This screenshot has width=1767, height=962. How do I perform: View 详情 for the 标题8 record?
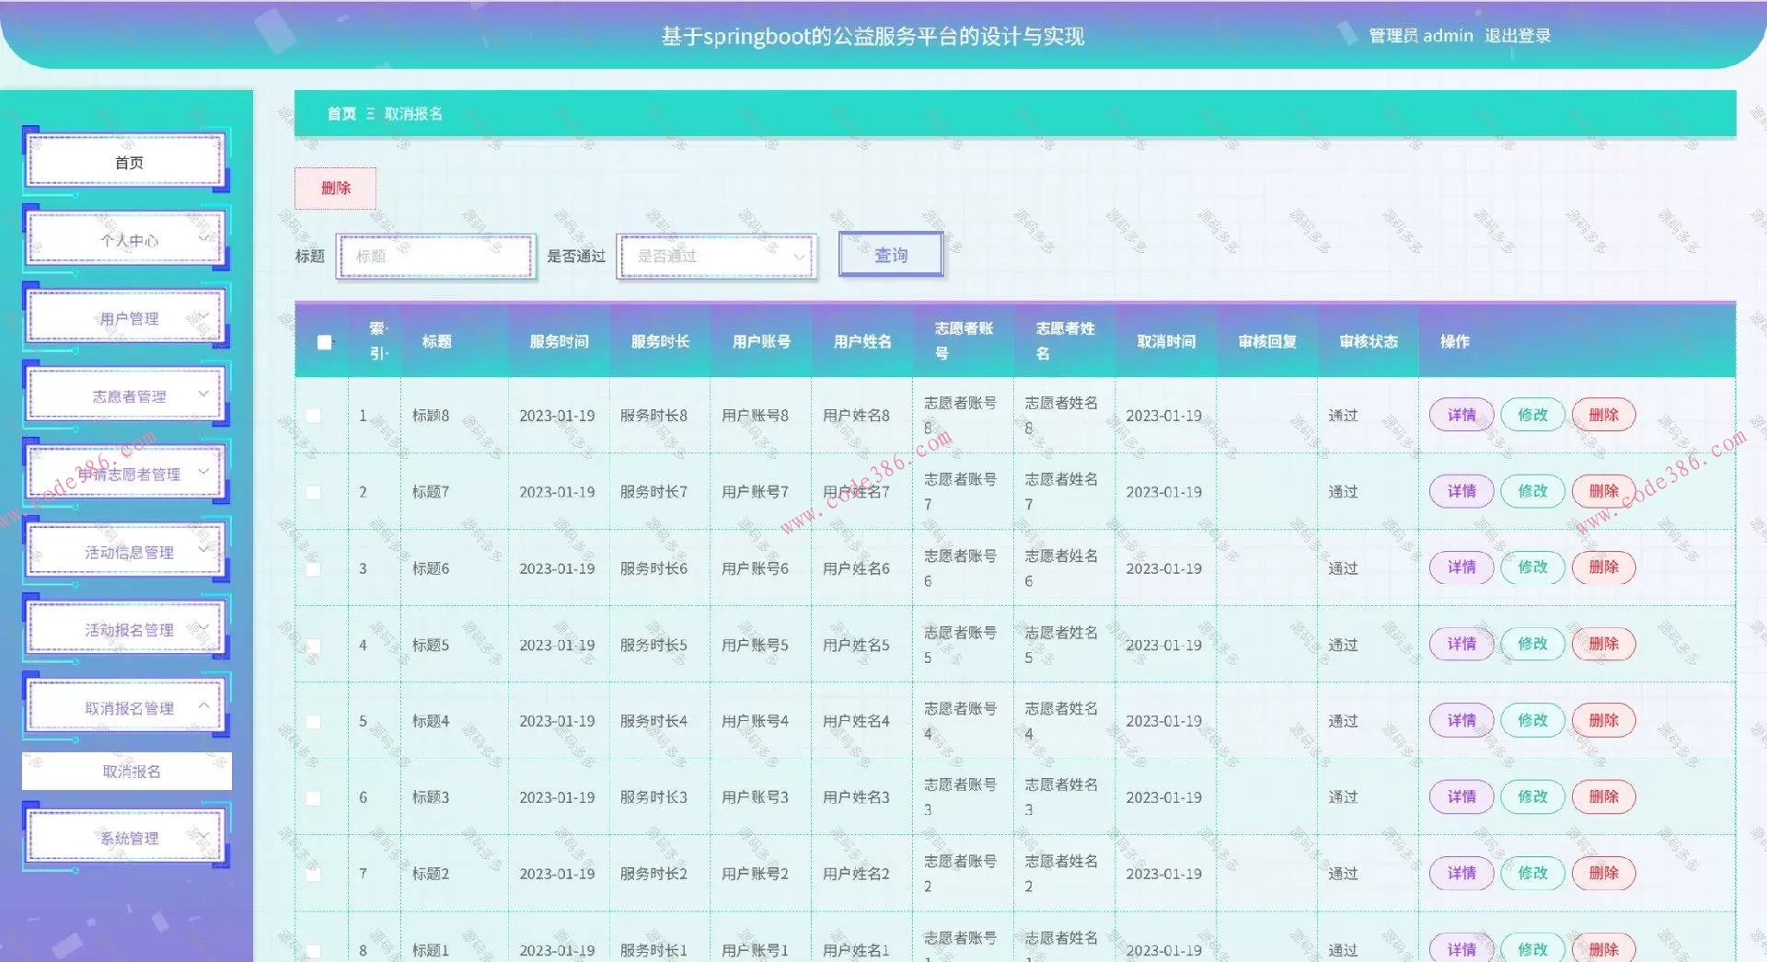(1460, 415)
